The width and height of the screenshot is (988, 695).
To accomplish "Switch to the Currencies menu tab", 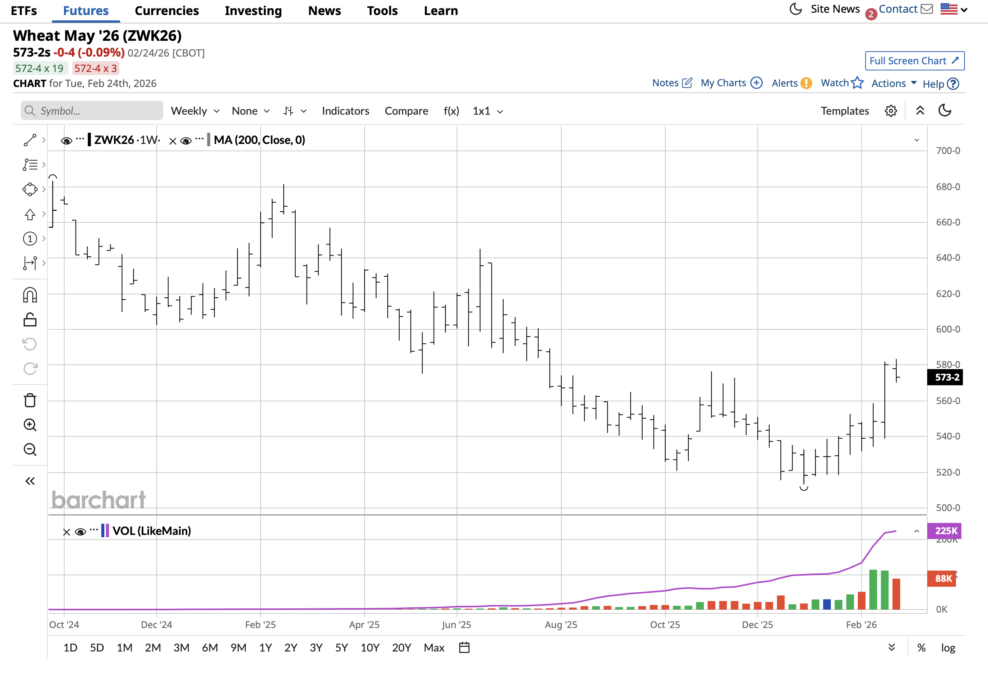I will [x=167, y=11].
